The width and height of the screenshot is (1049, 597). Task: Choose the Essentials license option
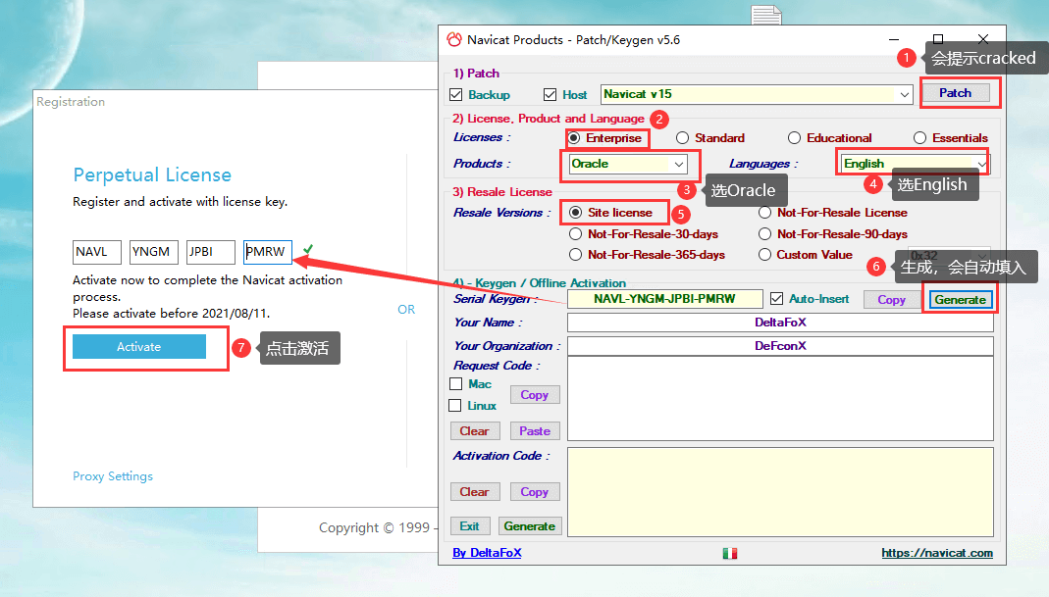[x=919, y=138]
